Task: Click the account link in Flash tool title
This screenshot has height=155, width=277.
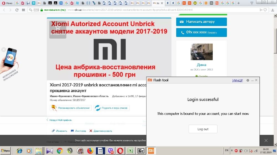Action: point(237,81)
